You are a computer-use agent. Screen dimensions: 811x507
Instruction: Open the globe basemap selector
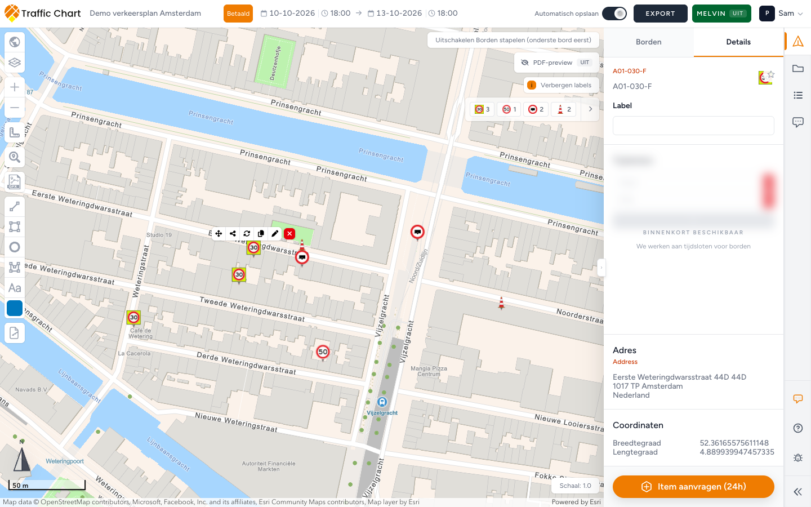click(x=15, y=42)
